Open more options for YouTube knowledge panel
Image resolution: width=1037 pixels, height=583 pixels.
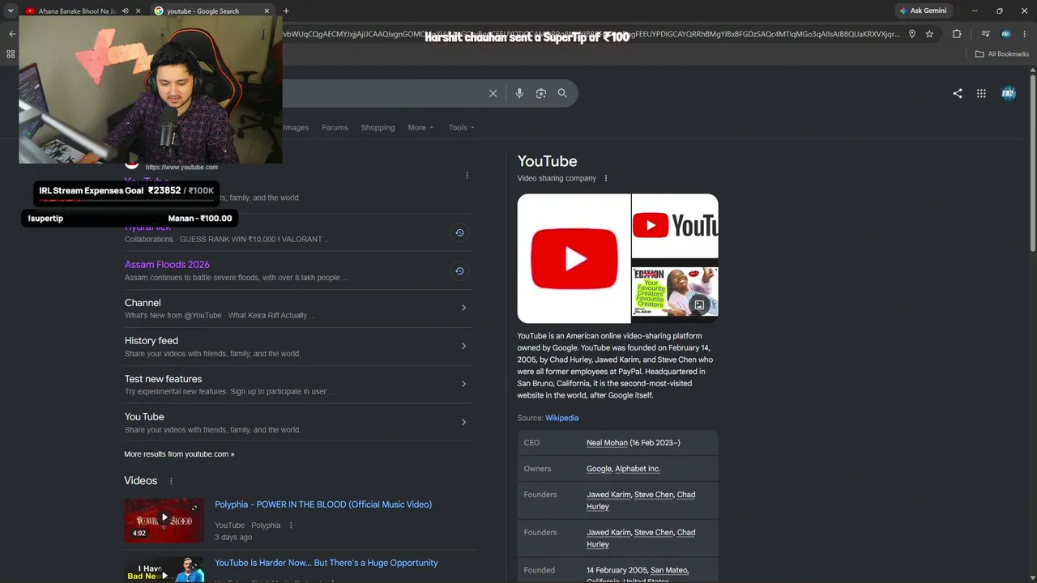click(x=606, y=178)
